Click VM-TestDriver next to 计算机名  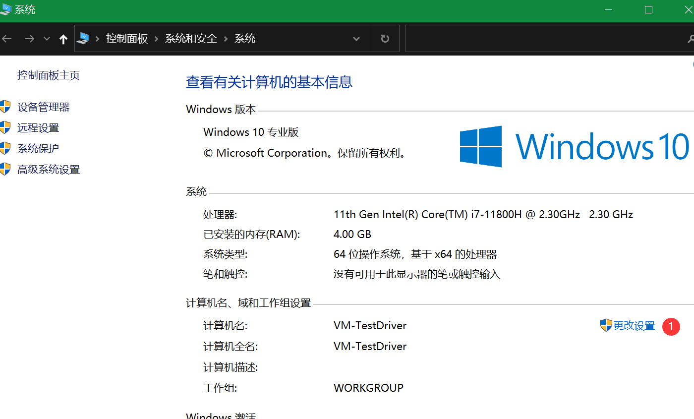tap(370, 326)
